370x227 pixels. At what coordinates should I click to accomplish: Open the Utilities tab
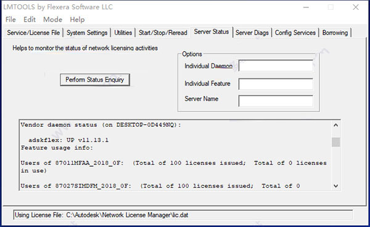(x=123, y=33)
